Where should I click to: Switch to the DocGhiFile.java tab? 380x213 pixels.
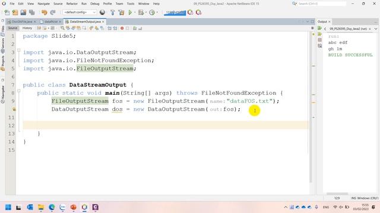click(x=21, y=21)
